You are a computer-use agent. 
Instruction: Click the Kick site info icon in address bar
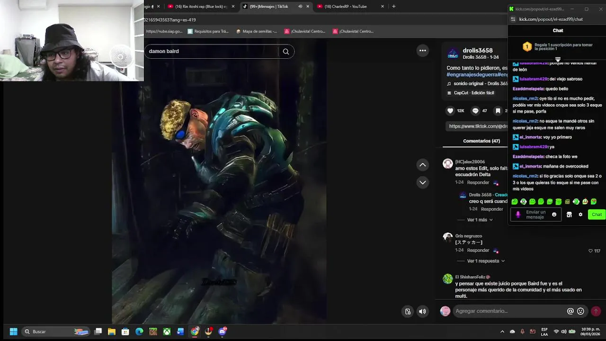tap(513, 19)
